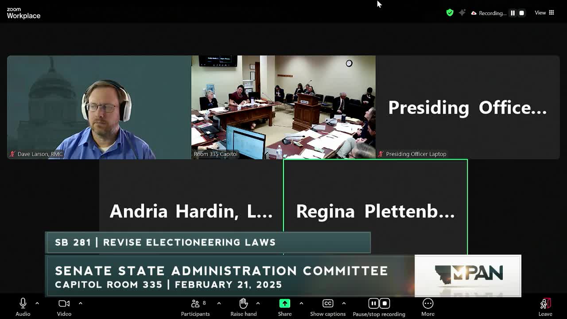The image size is (567, 319).
Task: Click the Leave meeting icon
Action: 545,303
